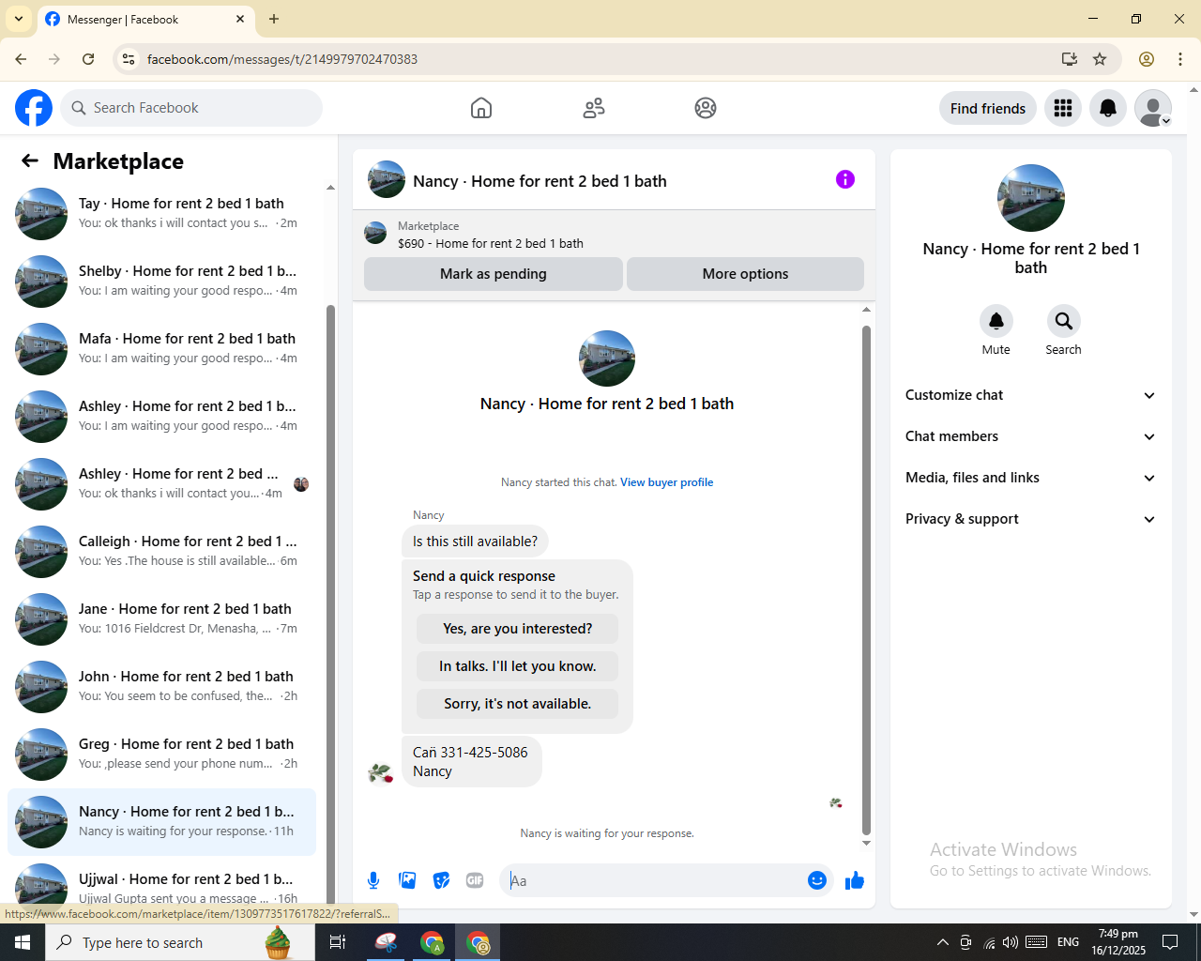The height and width of the screenshot is (961, 1201).
Task: Send a thumbs-up like
Action: tap(854, 880)
